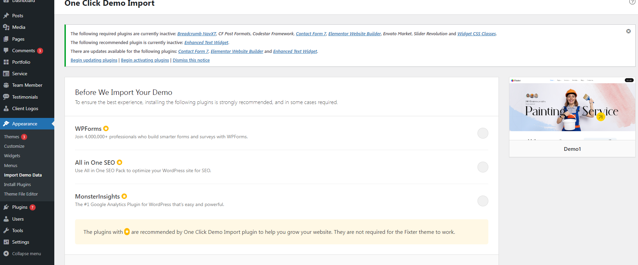Open the Widget CSS Classes link
This screenshot has width=638, height=265.
point(476,34)
